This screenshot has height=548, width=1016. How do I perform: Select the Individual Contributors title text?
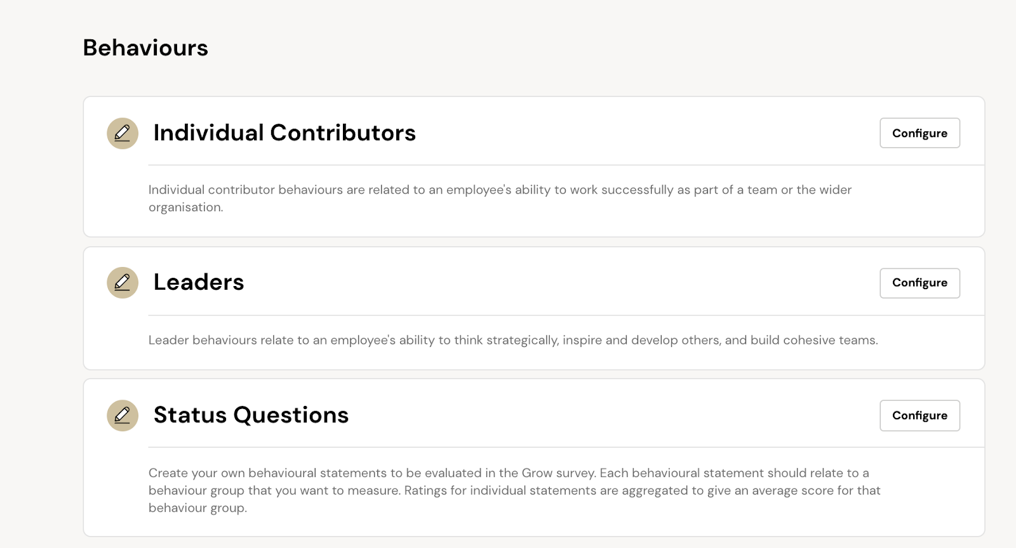(284, 133)
